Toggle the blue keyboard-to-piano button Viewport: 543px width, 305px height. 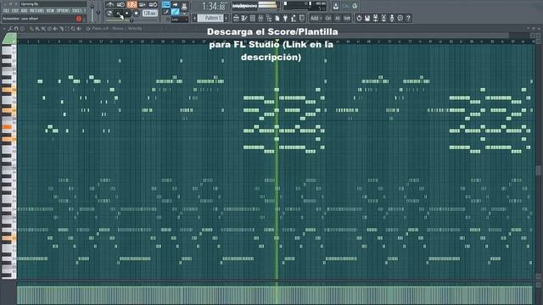166,5
